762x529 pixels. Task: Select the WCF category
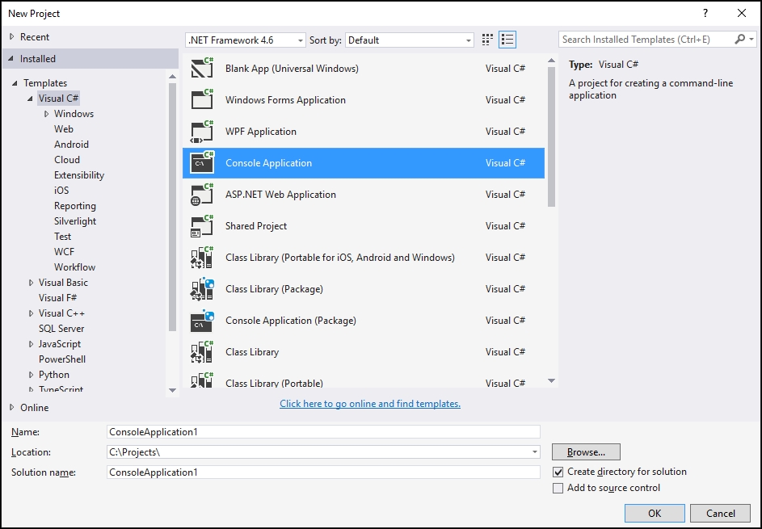[64, 252]
